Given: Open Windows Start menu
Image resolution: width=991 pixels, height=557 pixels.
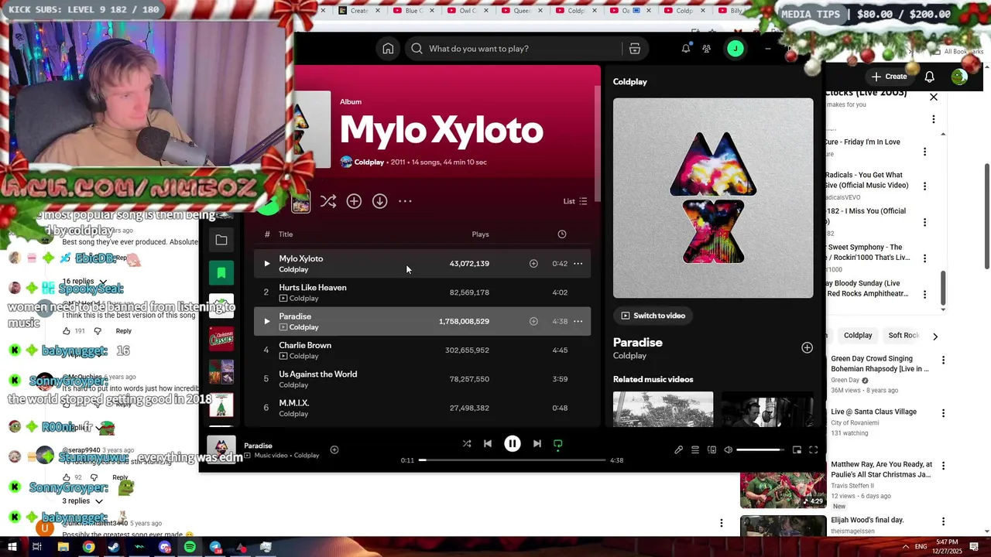Looking at the screenshot, I should (x=12, y=547).
